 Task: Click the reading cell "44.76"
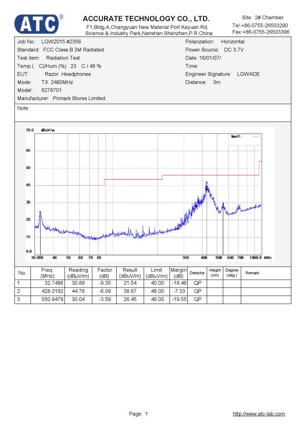[x=78, y=291]
